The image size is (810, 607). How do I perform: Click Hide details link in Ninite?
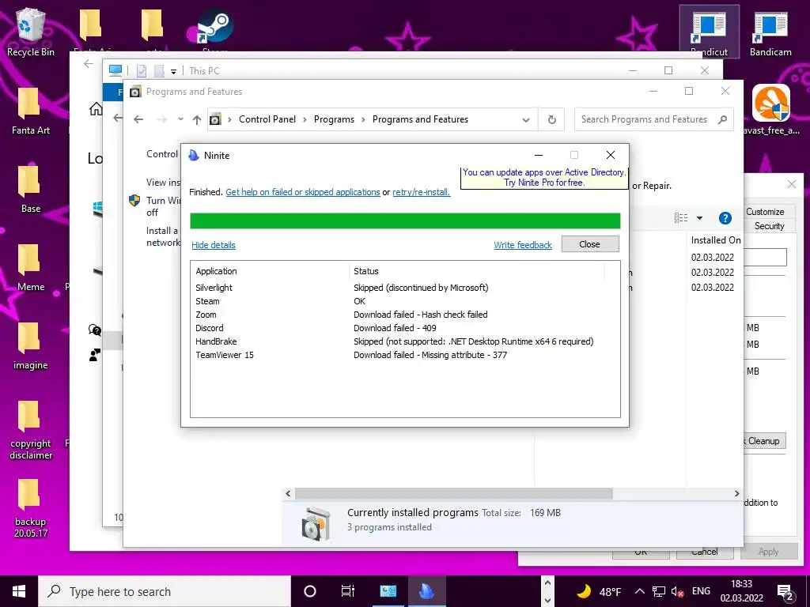coord(214,245)
